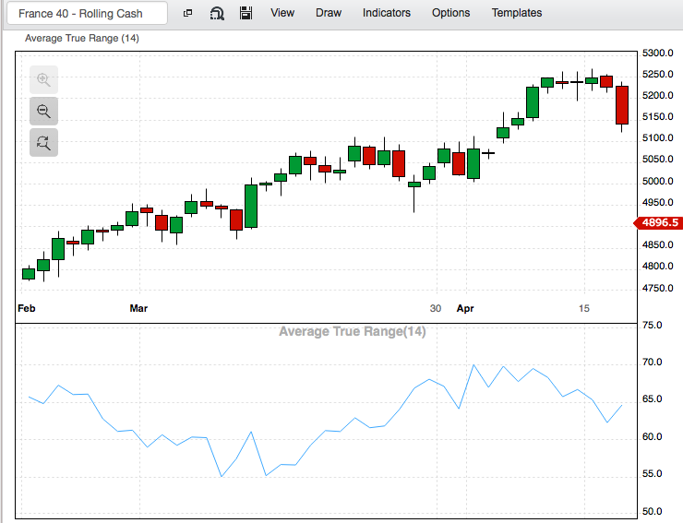The image size is (683, 523).
Task: Click the chart search magnifier icon
Action: click(x=217, y=14)
